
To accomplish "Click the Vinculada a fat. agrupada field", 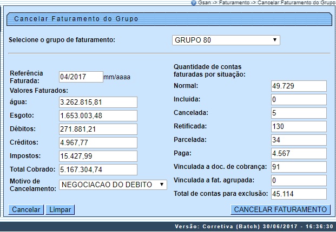I will 299,180.
